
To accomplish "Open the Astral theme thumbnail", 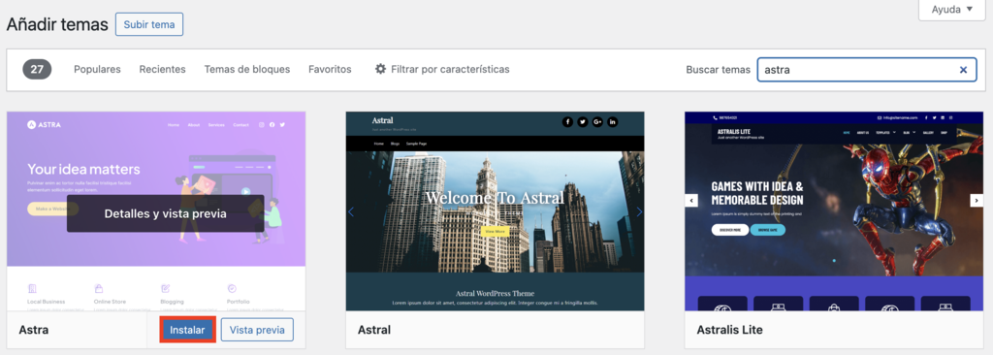I will 496,211.
